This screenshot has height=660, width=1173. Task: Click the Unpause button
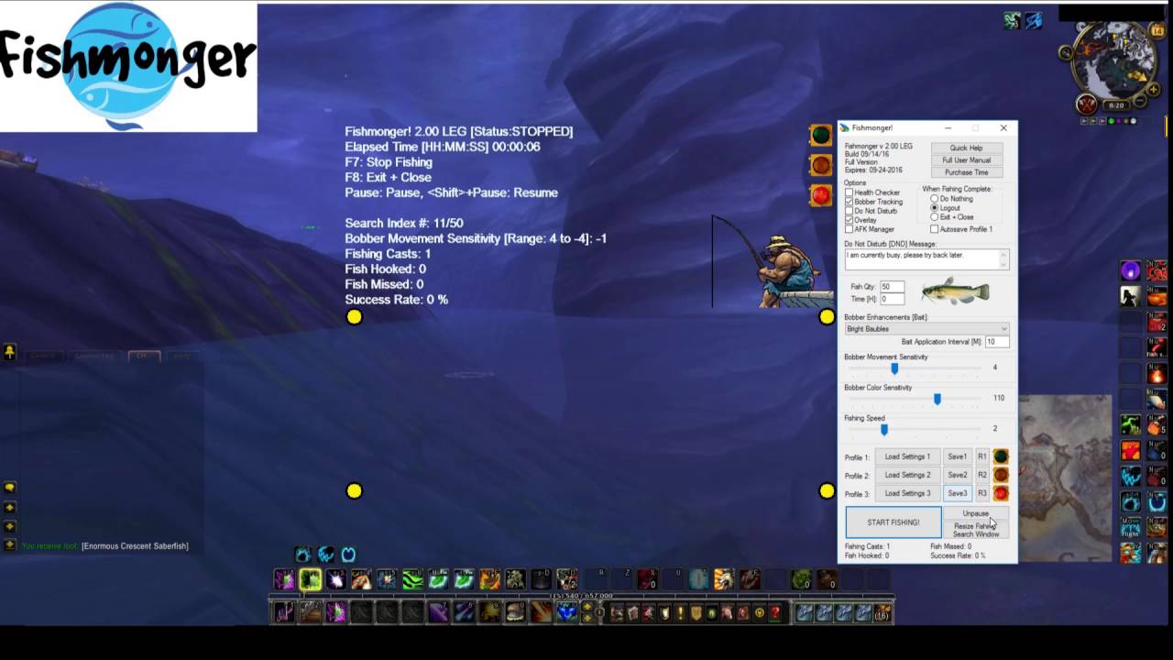point(976,513)
